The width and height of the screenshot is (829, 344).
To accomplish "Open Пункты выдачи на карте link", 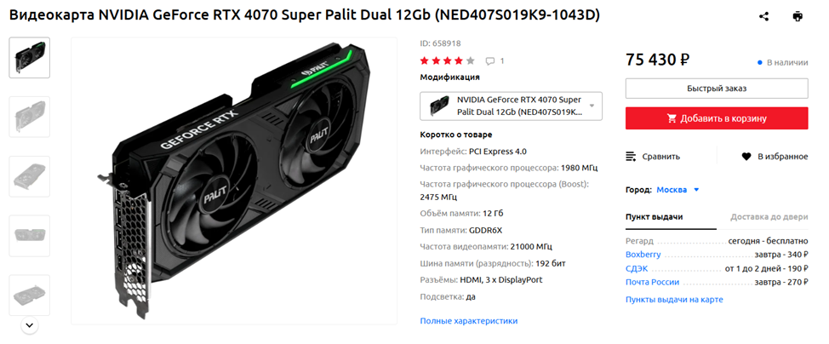I will [674, 300].
